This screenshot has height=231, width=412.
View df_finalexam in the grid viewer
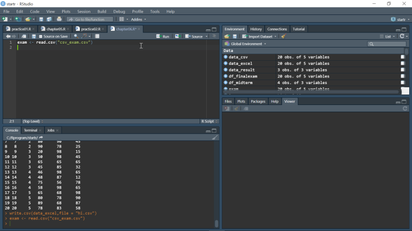tap(403, 76)
